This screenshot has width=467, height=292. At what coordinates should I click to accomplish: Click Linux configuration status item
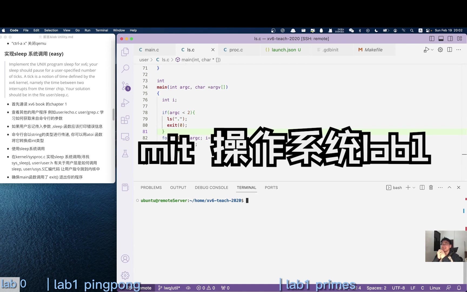pos(435,288)
